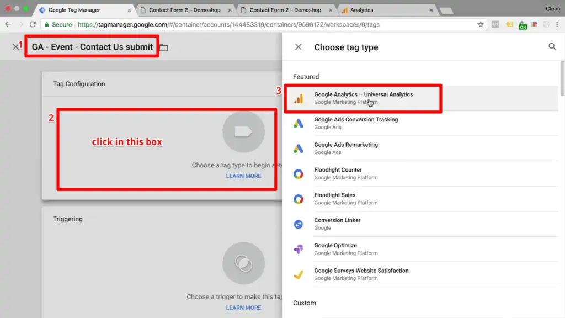This screenshot has width=565, height=318.
Task: Close the first Contact Form 2 – Demoshop tab
Action: point(230,10)
